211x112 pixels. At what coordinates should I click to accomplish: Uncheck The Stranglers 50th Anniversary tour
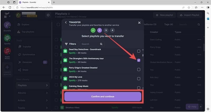point(139,60)
